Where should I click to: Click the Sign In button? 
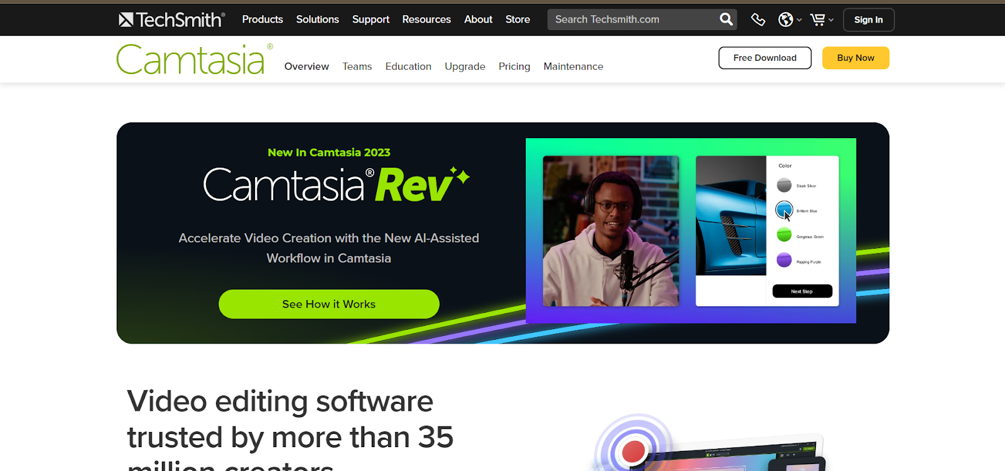tap(868, 19)
